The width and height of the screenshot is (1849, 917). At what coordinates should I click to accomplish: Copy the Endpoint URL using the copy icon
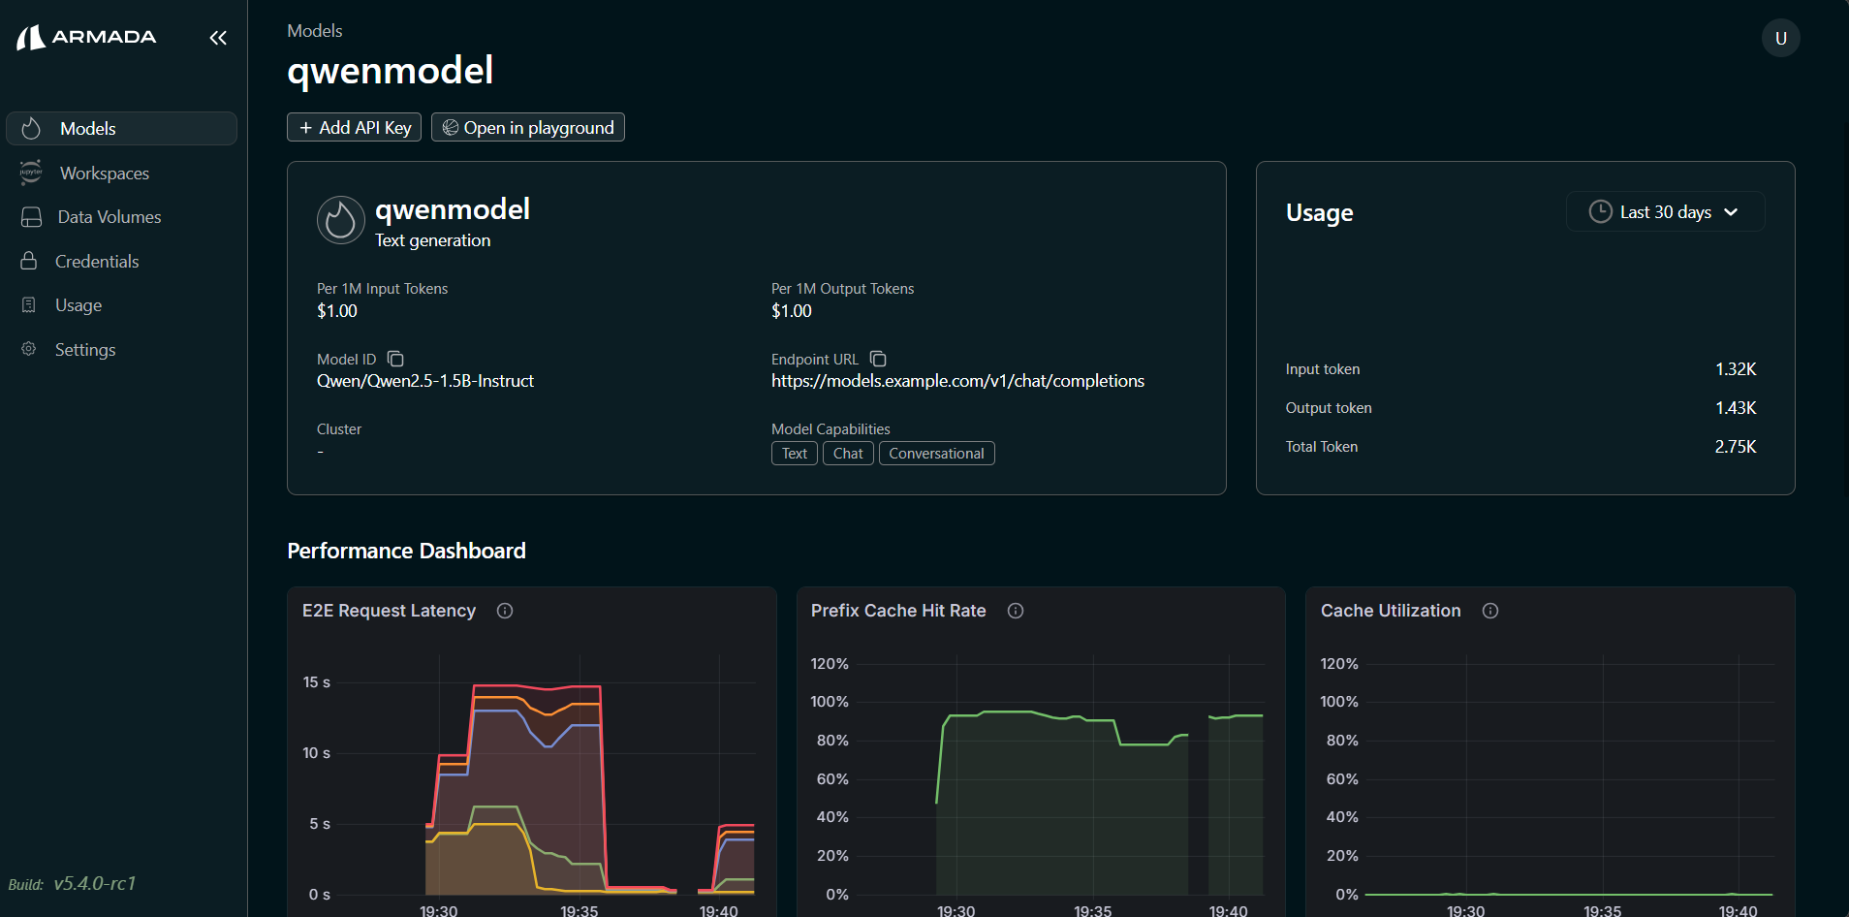[x=878, y=359]
